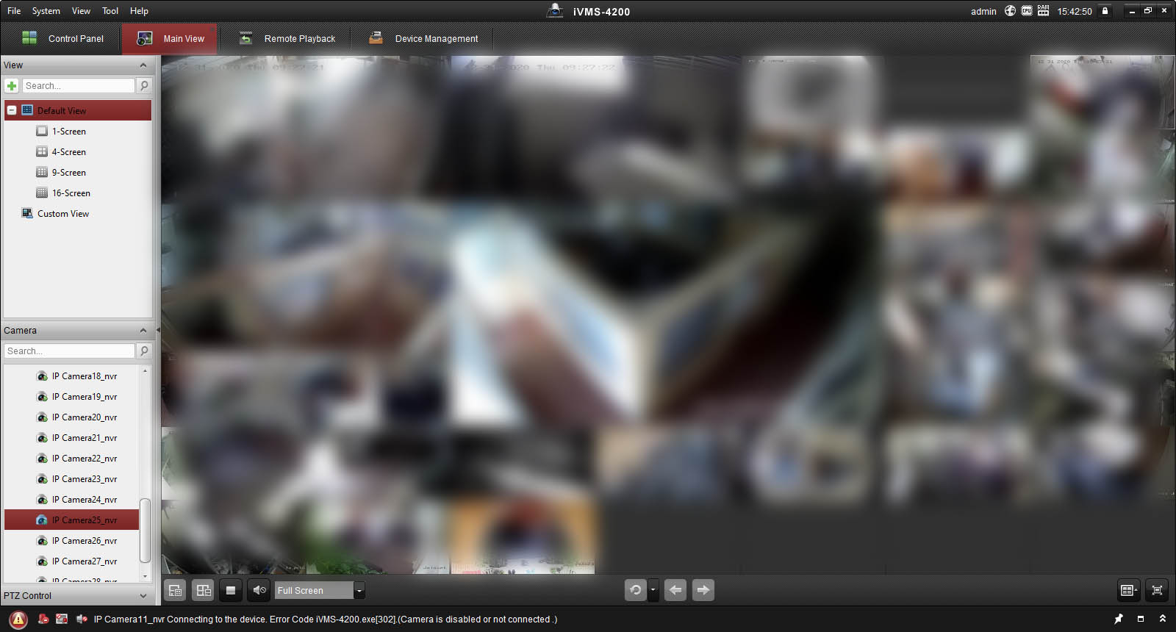Click the Camera search input field

click(x=70, y=351)
